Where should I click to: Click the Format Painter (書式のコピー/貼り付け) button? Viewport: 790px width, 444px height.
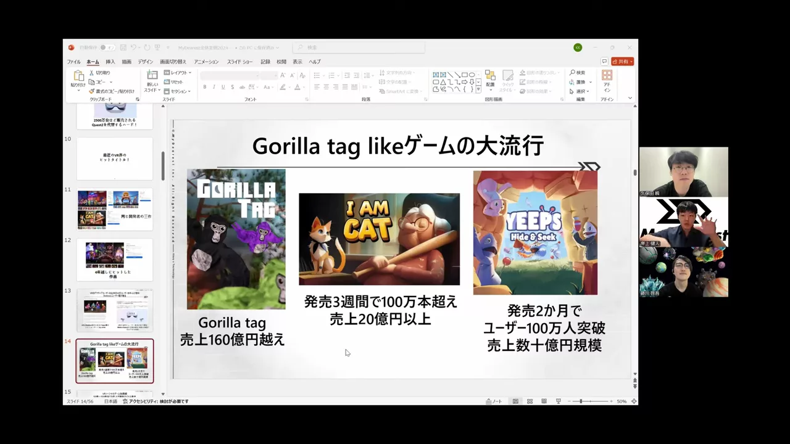point(112,91)
